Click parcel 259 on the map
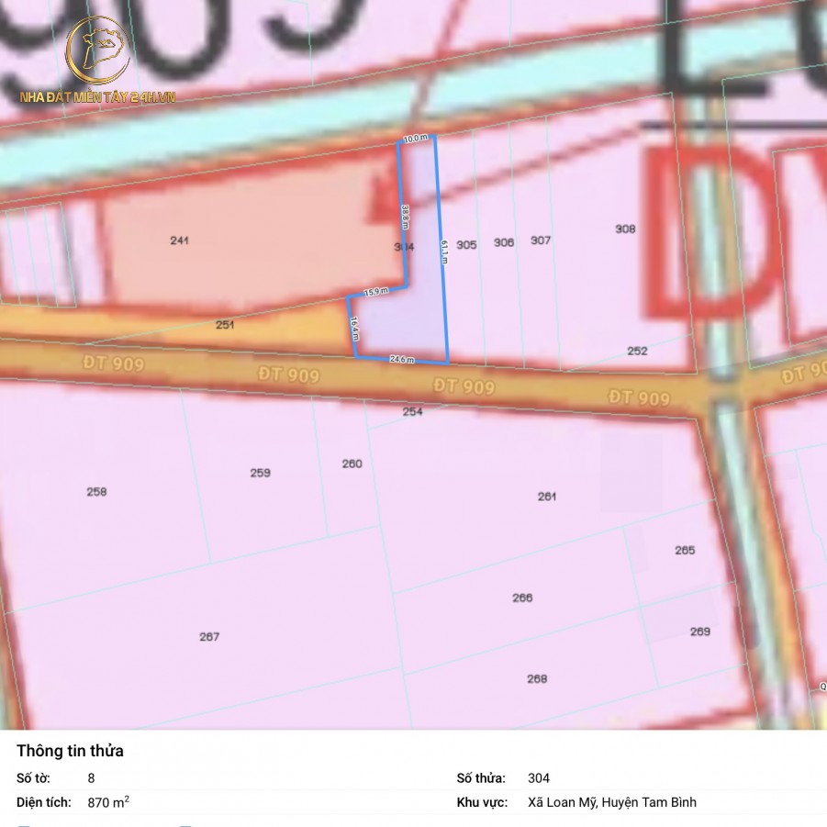 point(260,474)
